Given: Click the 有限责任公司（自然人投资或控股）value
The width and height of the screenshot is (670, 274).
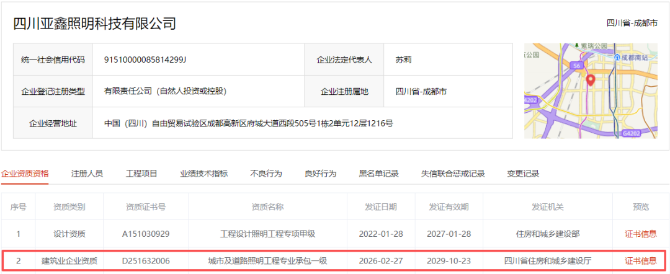Looking at the screenshot, I should 166,91.
